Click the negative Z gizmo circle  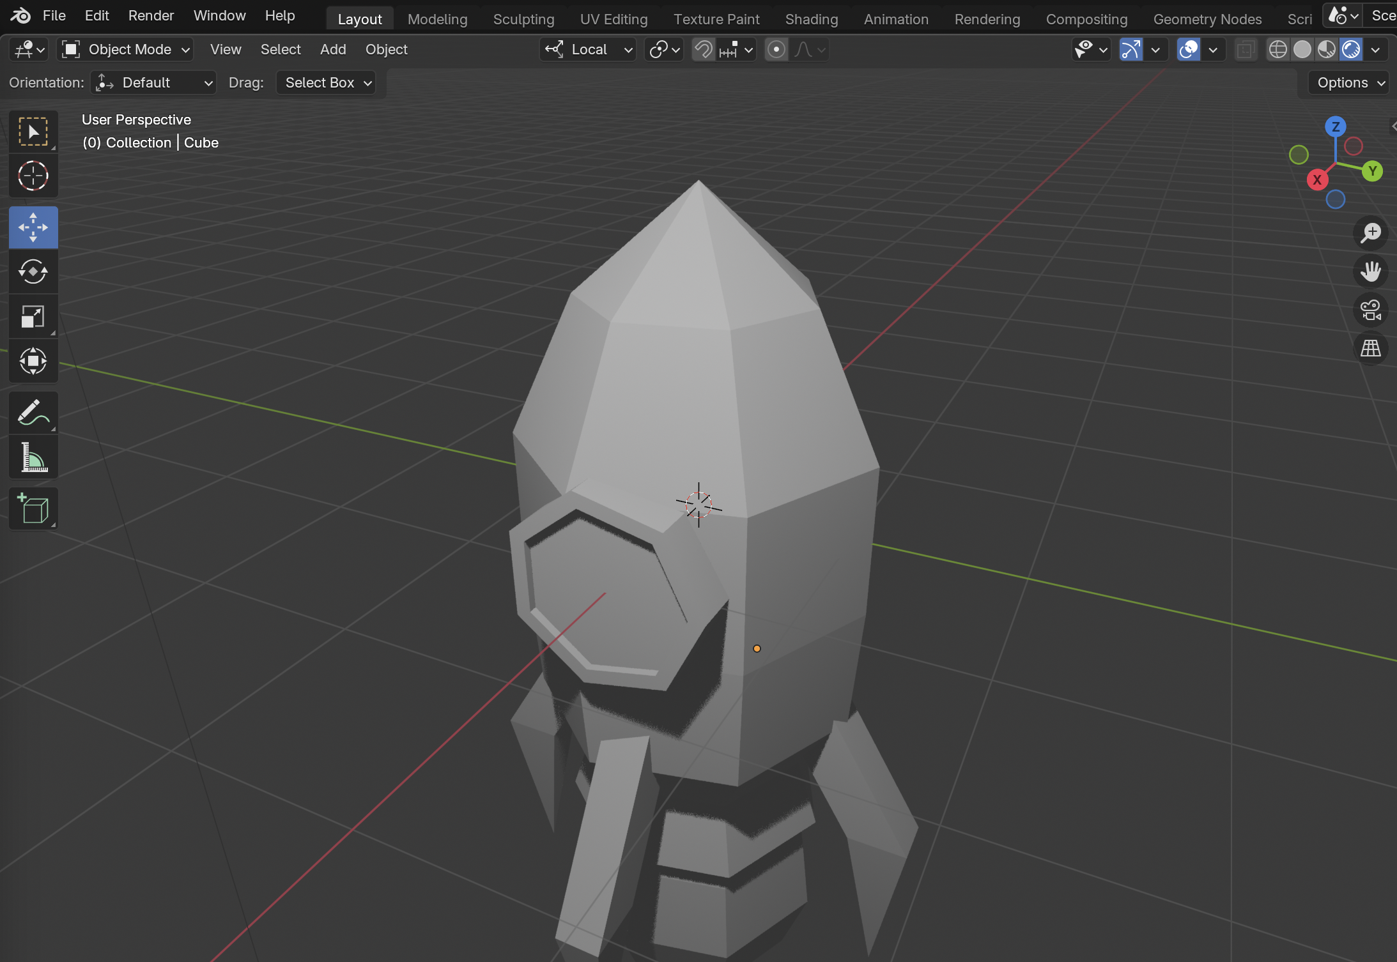[x=1336, y=200]
